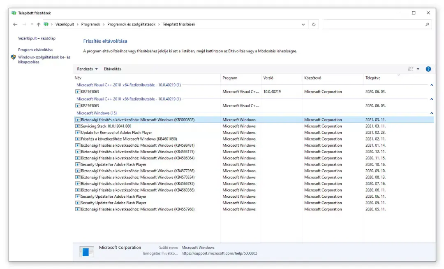Open the address bar history dropdown
The width and height of the screenshot is (444, 269).
click(303, 24)
